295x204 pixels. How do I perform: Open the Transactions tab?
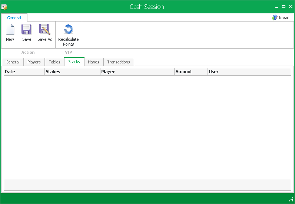point(119,62)
